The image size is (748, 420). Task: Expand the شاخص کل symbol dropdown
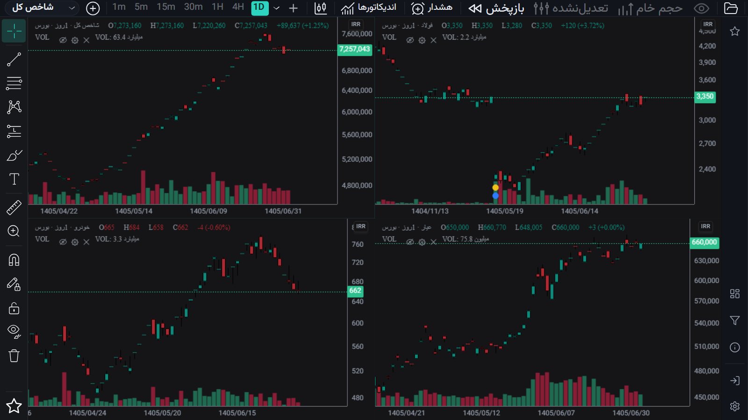pos(72,8)
